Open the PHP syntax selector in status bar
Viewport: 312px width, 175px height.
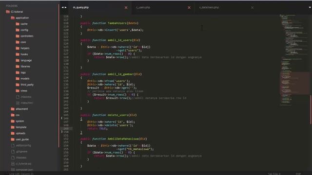[x=298, y=174]
